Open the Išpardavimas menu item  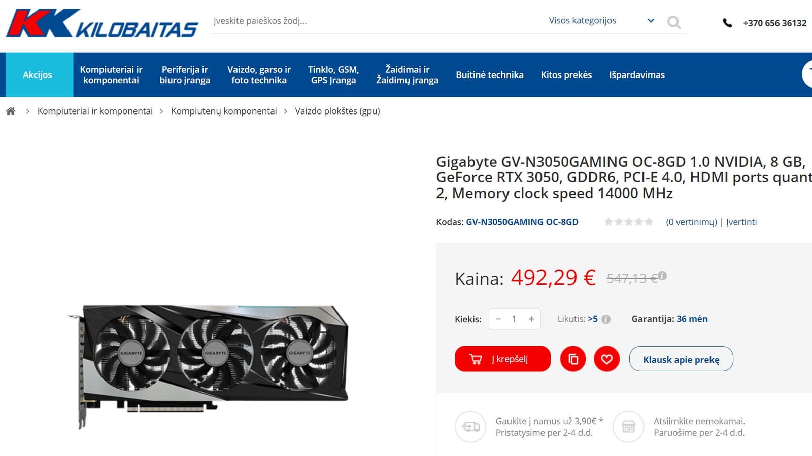point(637,74)
